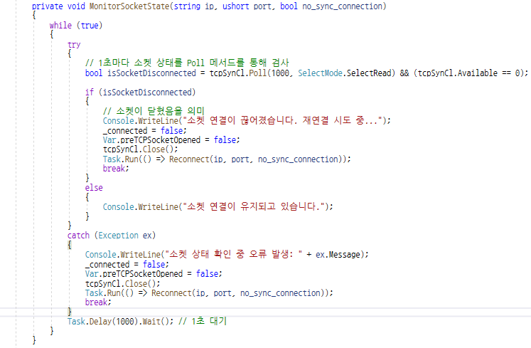
Task: Click "Var.preTCPSocketOpened = false;" inside the catch block
Action: [x=154, y=274]
